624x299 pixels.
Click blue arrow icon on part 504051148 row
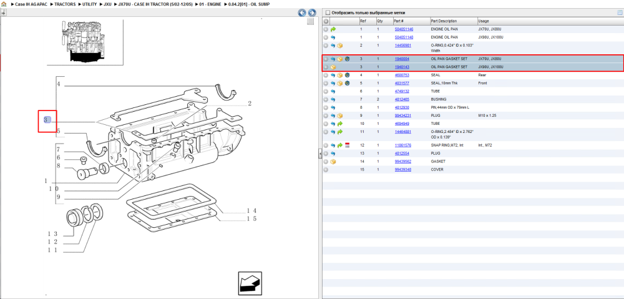[x=333, y=37]
